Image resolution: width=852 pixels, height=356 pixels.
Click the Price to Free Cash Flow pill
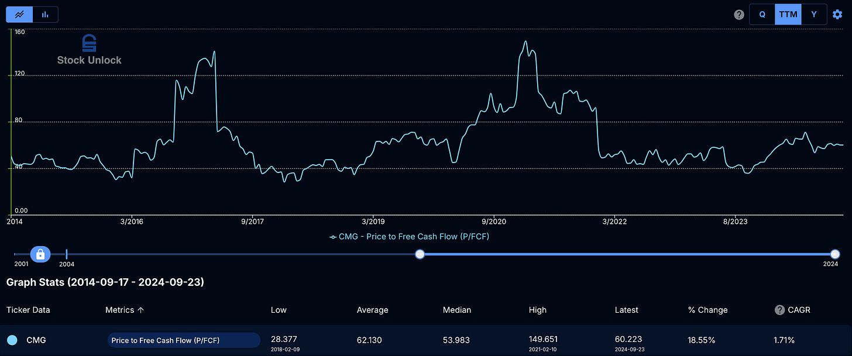[x=183, y=340]
